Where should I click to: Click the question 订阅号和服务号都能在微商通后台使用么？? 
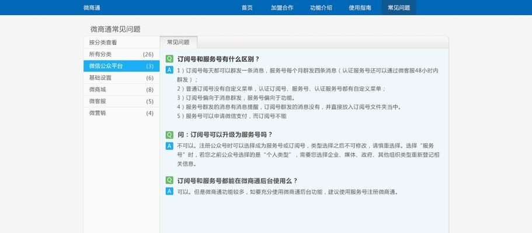(x=238, y=181)
